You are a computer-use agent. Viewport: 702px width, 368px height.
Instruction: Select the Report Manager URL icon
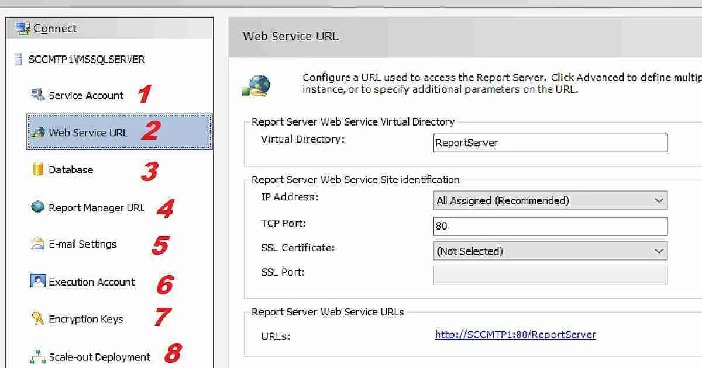coord(37,207)
